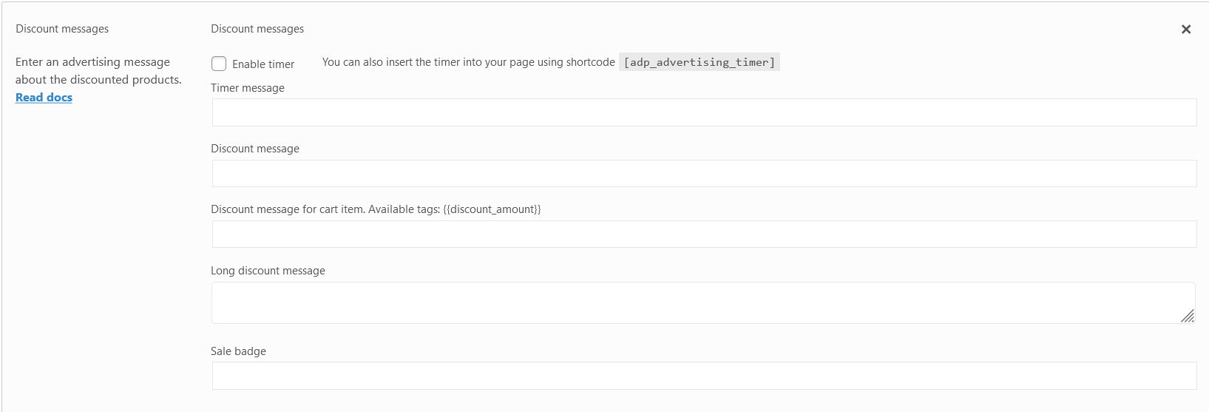Click the textarea resize handle grip
The width and height of the screenshot is (1209, 412).
tap(1188, 316)
